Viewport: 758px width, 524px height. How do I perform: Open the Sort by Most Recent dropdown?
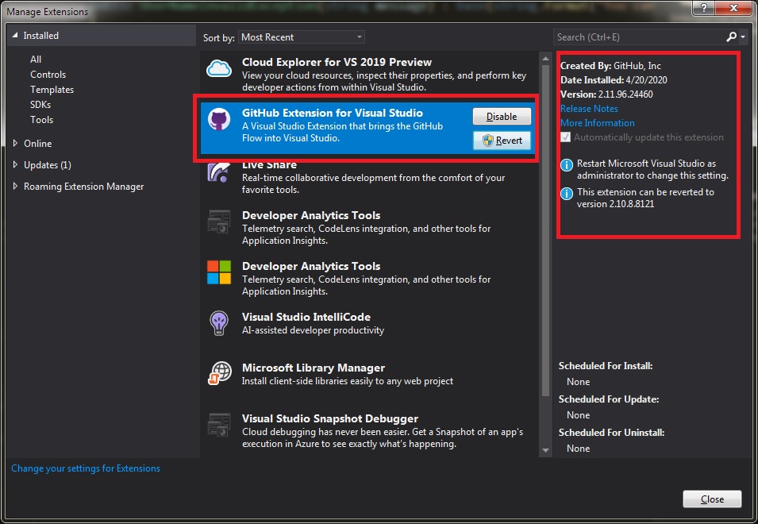[301, 37]
